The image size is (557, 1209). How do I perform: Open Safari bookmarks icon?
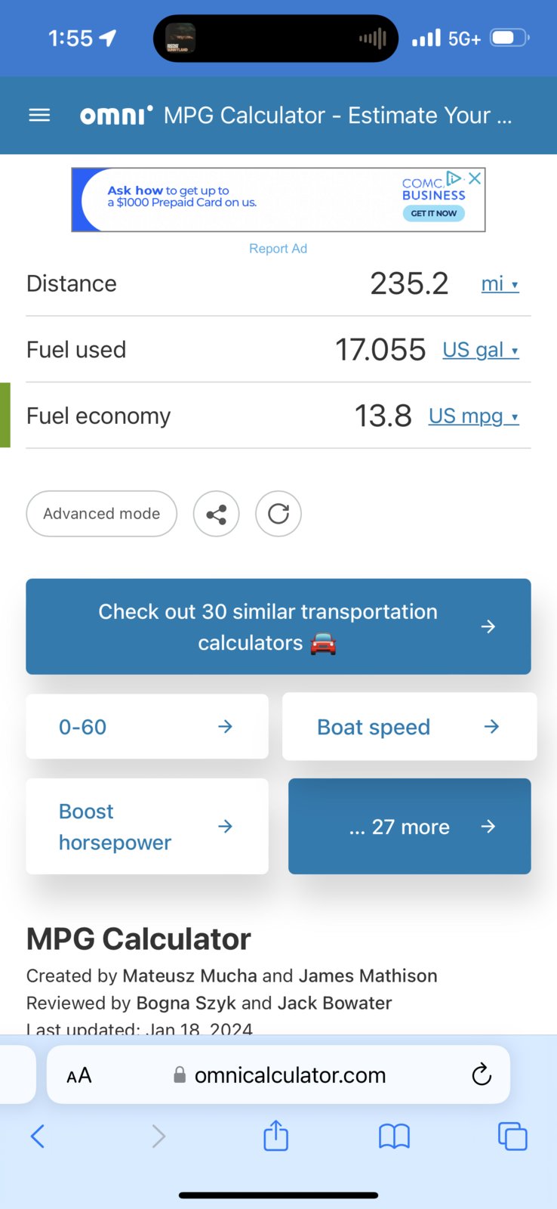point(394,1136)
